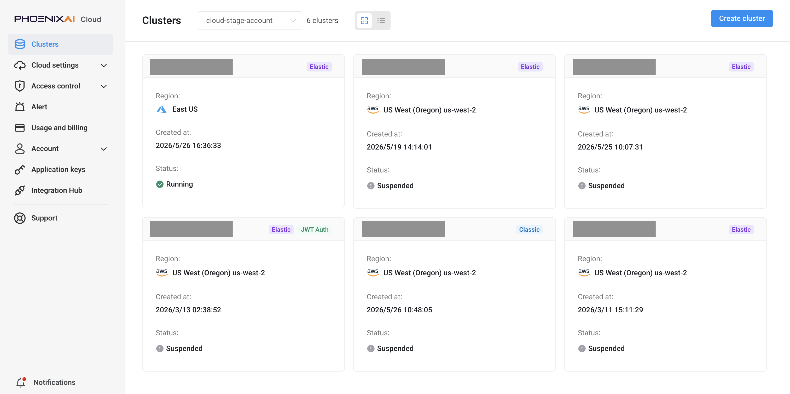Open Notifications panel

click(45, 382)
